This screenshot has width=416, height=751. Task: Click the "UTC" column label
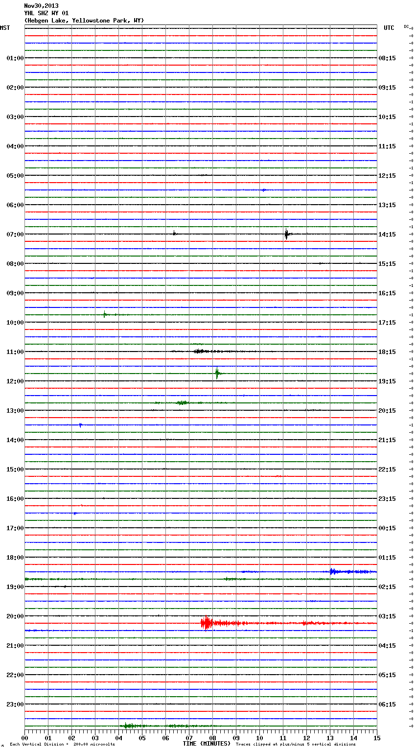click(x=389, y=28)
